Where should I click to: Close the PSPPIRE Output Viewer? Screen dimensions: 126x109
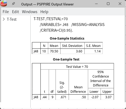120,4
